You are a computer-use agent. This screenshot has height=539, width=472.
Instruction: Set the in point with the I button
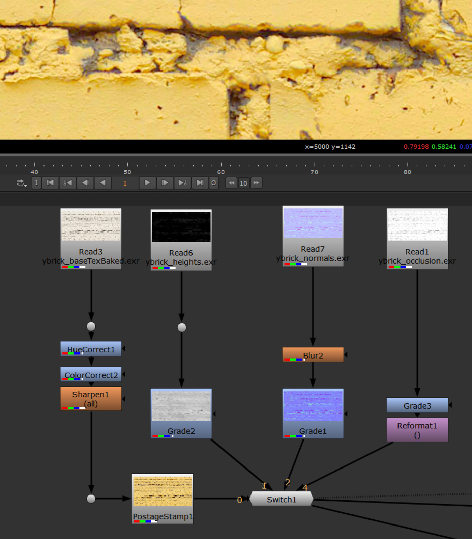36,183
